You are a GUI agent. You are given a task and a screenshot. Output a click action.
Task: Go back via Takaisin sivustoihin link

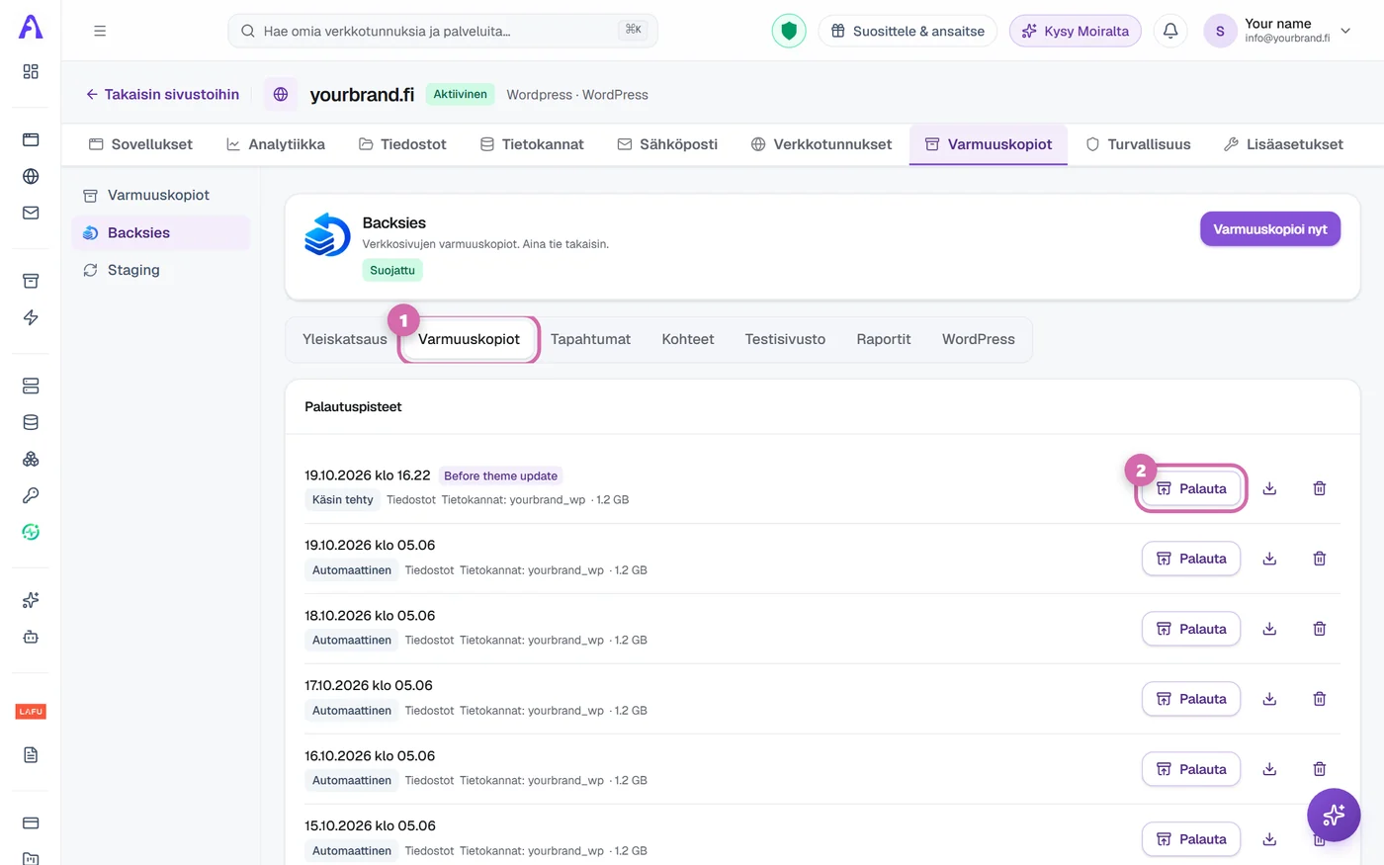coord(162,94)
